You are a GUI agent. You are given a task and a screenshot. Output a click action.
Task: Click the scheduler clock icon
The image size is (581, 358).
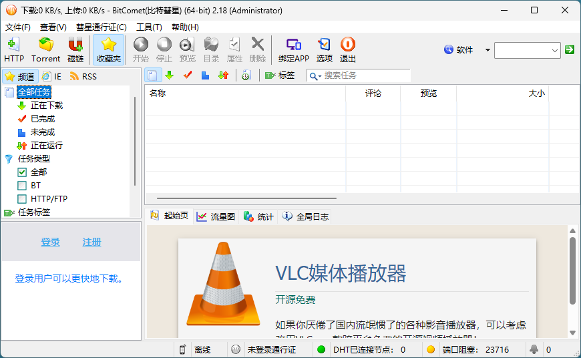click(x=246, y=75)
